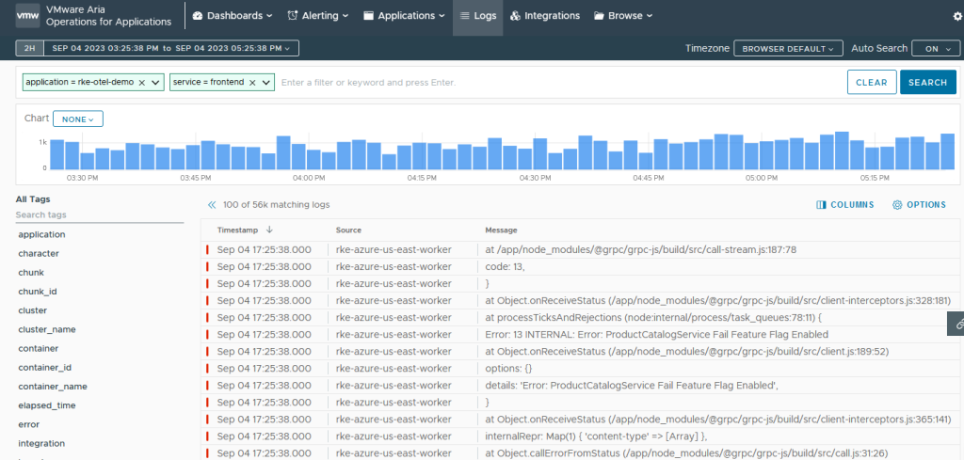964x460 pixels.
Task: Open the Dashboards menu
Action: coord(233,16)
